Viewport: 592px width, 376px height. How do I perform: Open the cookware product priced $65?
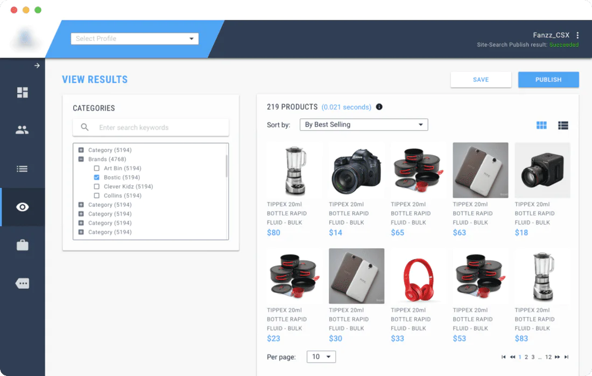coord(418,170)
